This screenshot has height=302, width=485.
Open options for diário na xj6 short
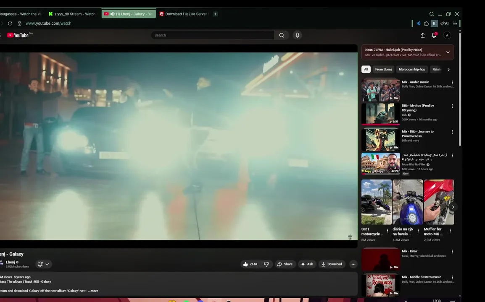(419, 231)
